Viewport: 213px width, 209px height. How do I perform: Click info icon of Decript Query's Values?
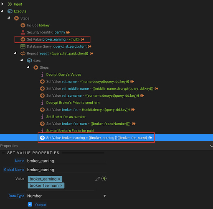42,75
